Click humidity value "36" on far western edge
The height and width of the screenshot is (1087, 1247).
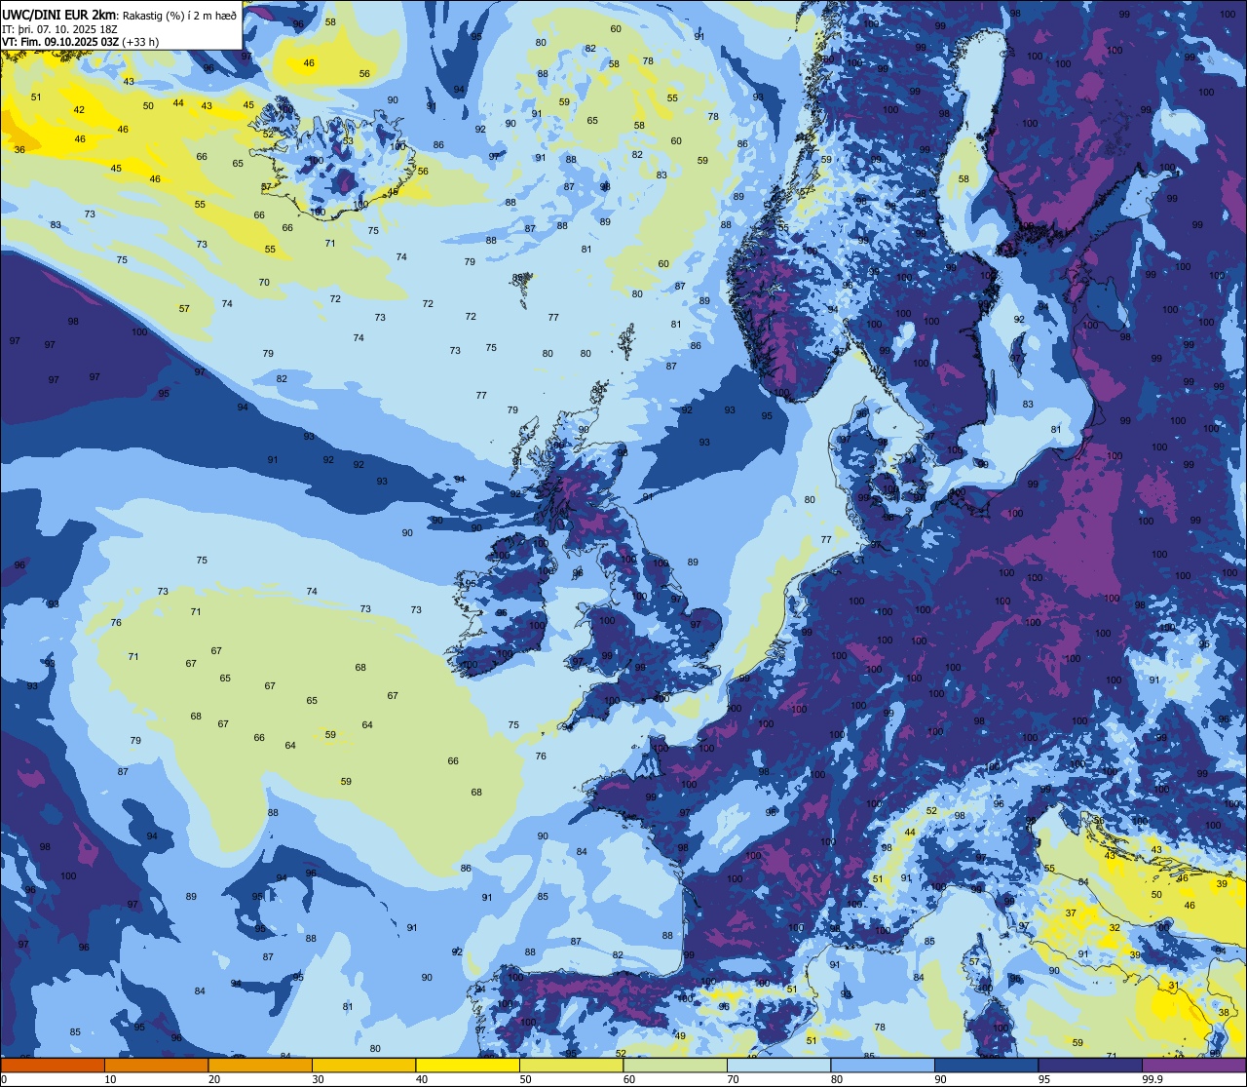[x=20, y=149]
